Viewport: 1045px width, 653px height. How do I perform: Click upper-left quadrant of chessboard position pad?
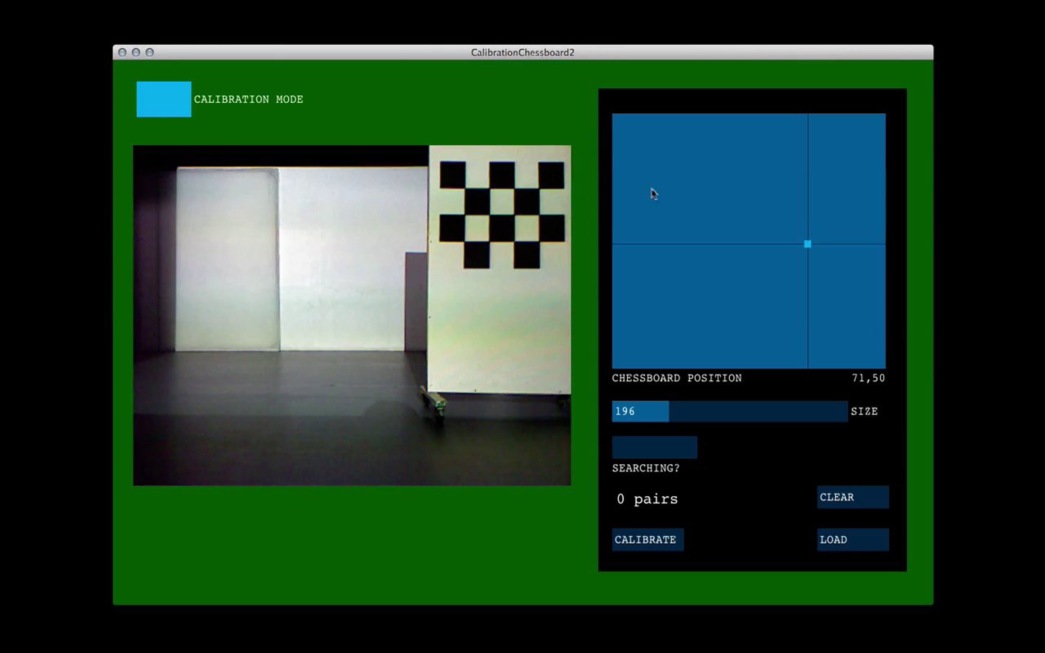click(x=710, y=178)
